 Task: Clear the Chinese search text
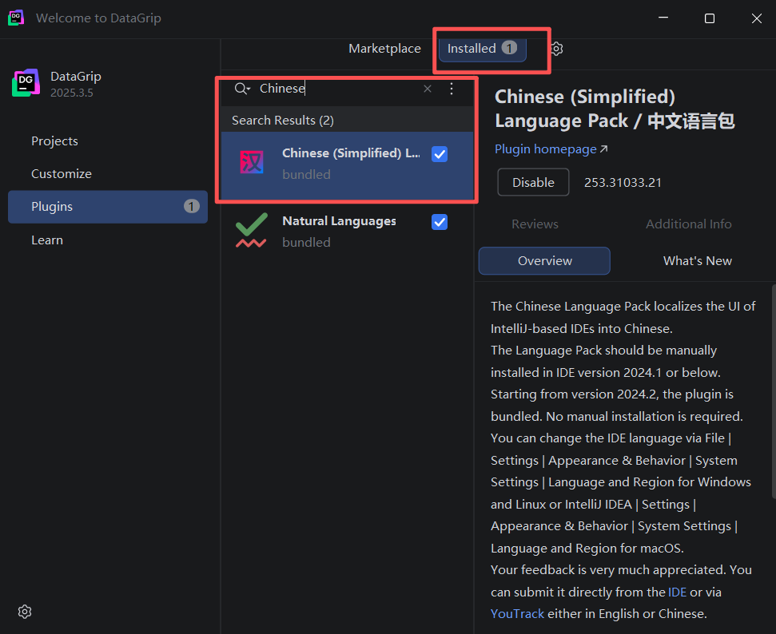point(428,89)
